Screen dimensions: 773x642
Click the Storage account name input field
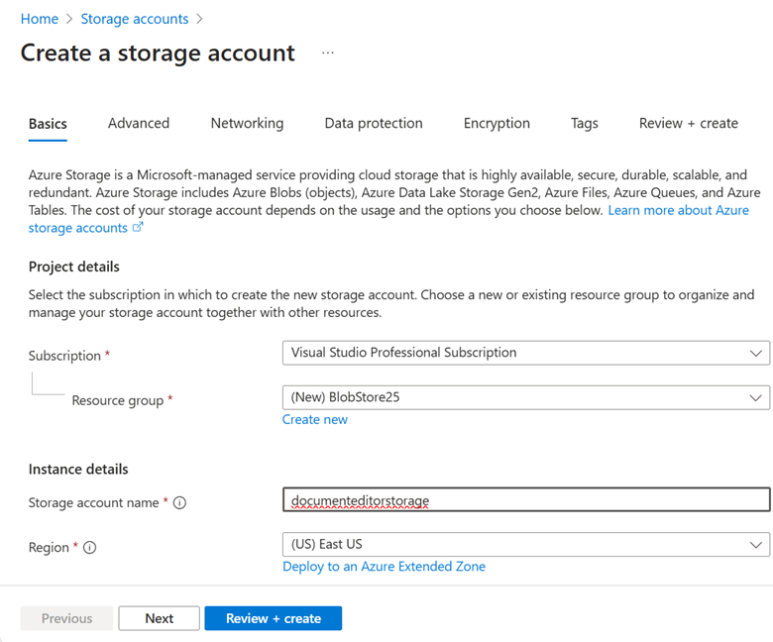click(x=525, y=501)
